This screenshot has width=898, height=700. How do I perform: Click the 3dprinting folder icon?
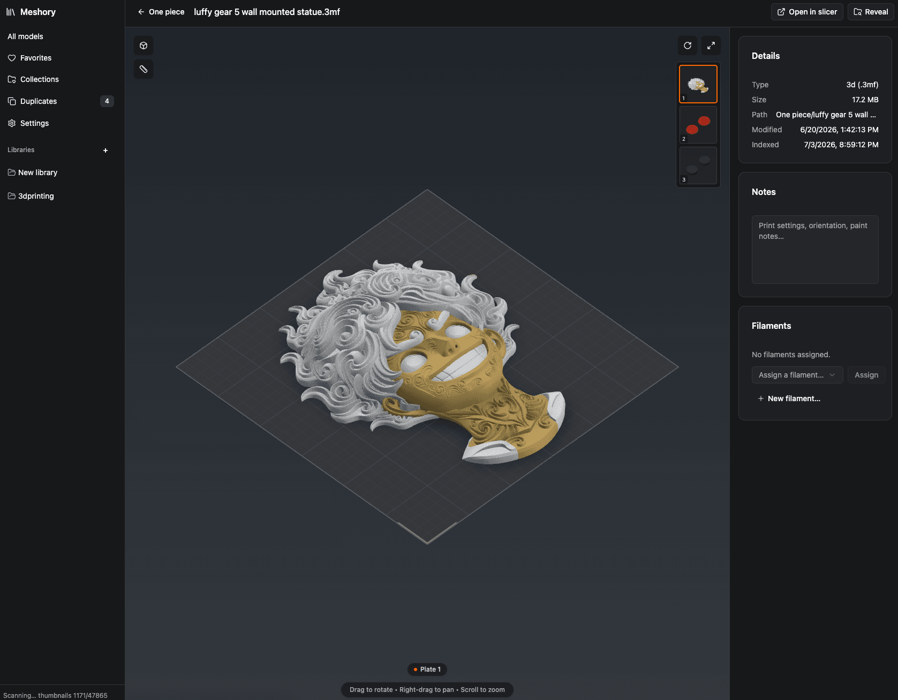tap(12, 196)
